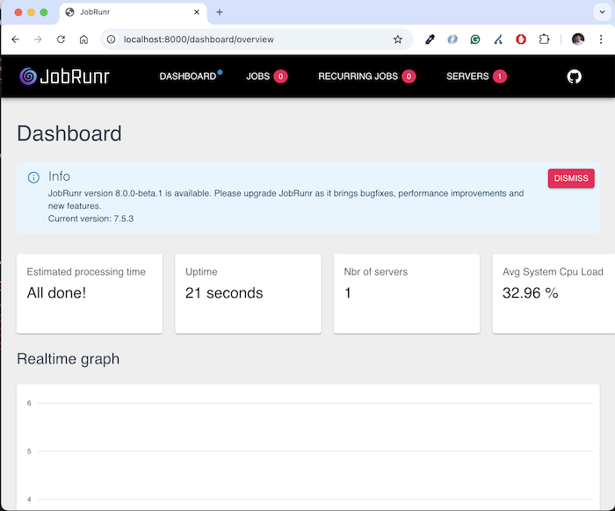
Task: Click the graph y-axis label 6
Action: (29, 403)
